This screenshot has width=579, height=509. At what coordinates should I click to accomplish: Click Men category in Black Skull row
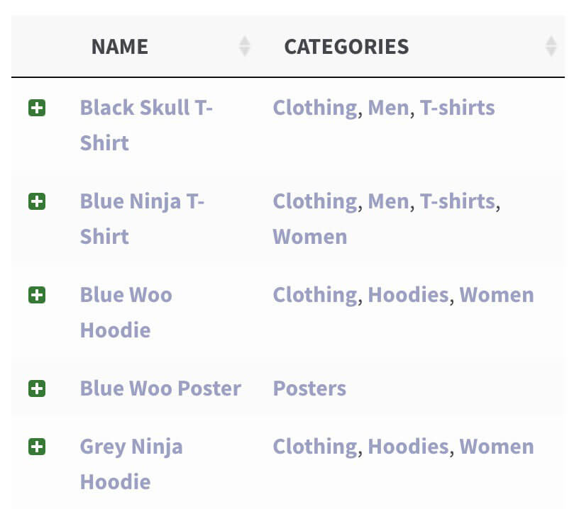click(388, 108)
